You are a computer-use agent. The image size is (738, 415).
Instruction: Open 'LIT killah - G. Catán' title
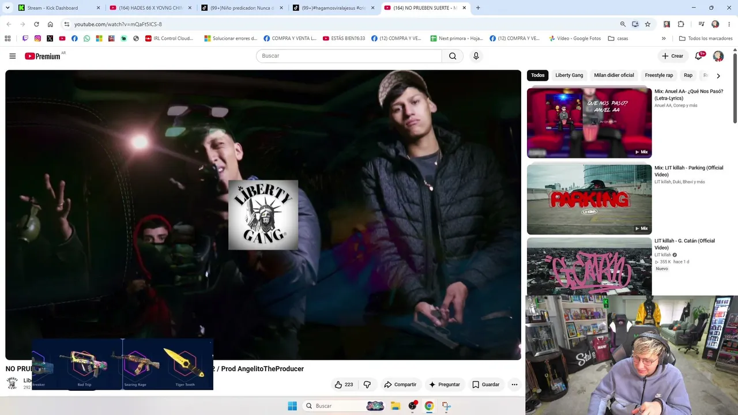pos(684,244)
